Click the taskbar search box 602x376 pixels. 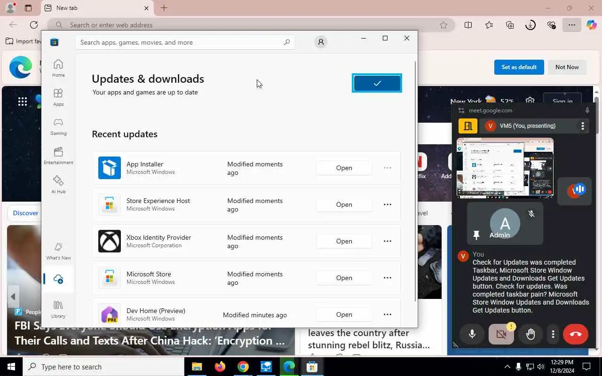click(x=103, y=367)
